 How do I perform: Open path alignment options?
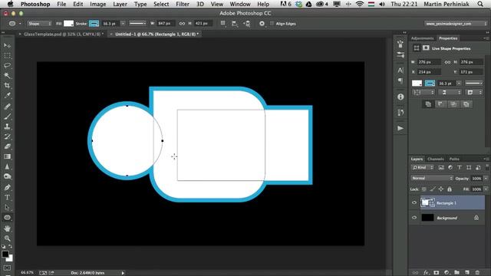235,24
